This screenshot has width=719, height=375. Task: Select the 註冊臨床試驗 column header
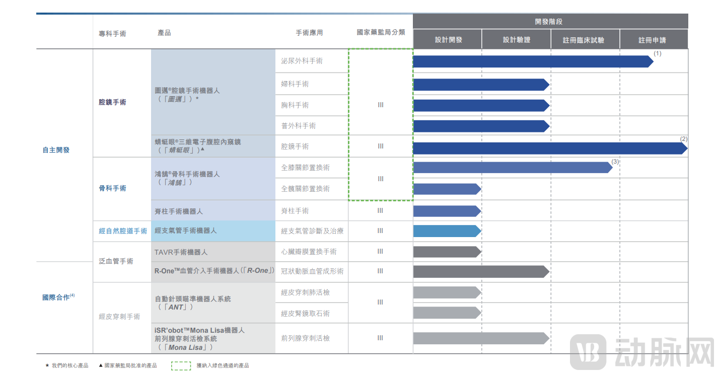tap(584, 39)
